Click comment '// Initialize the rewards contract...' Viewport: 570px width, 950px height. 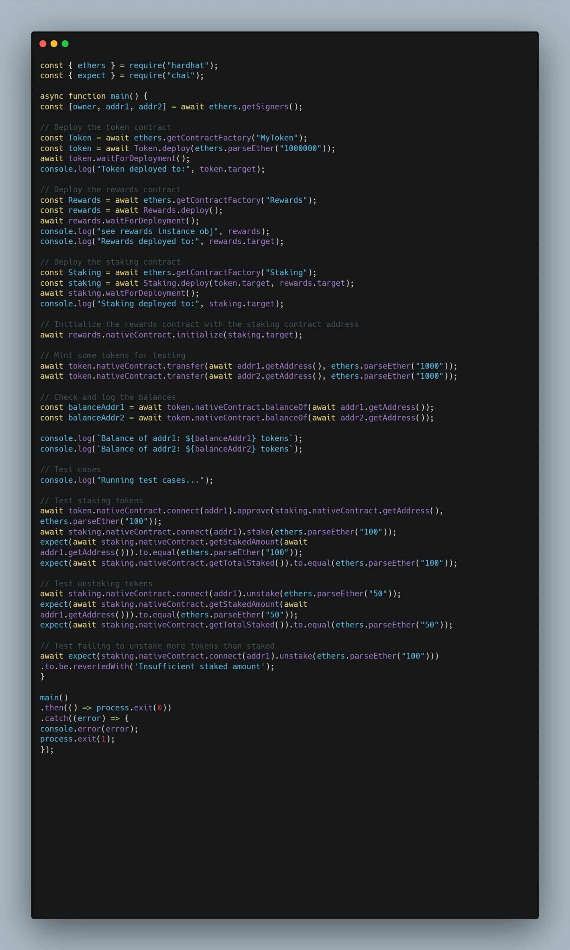coord(199,324)
